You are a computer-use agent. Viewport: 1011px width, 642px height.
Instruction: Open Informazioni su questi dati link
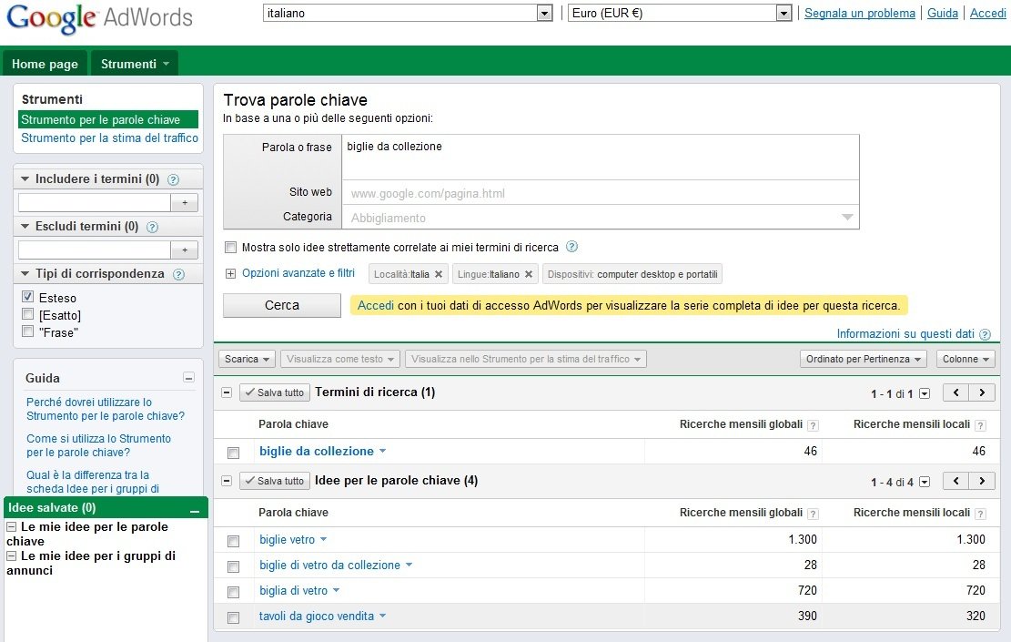(905, 333)
